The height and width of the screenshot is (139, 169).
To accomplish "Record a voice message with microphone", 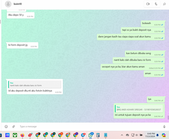I will click(x=164, y=127).
